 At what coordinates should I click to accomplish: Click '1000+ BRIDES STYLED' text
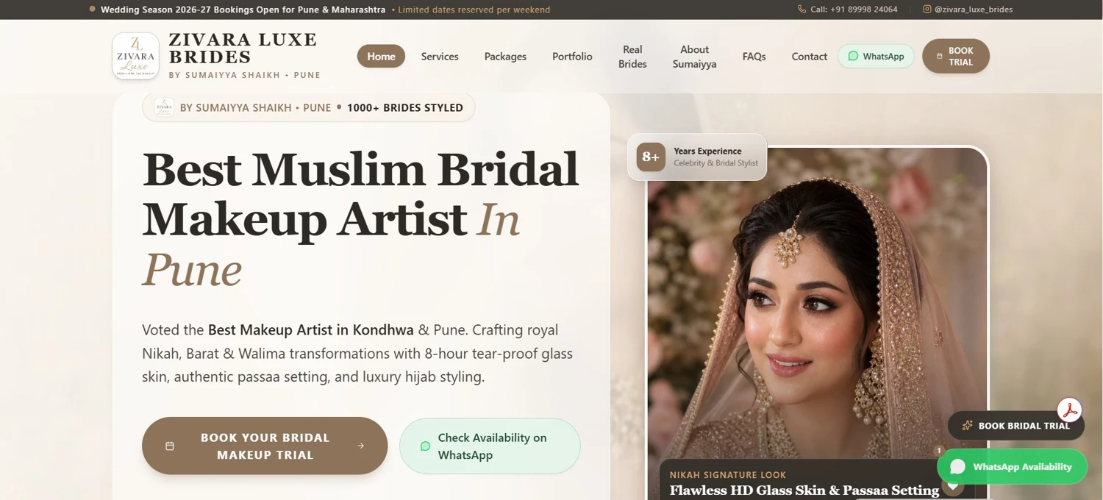pyautogui.click(x=405, y=107)
